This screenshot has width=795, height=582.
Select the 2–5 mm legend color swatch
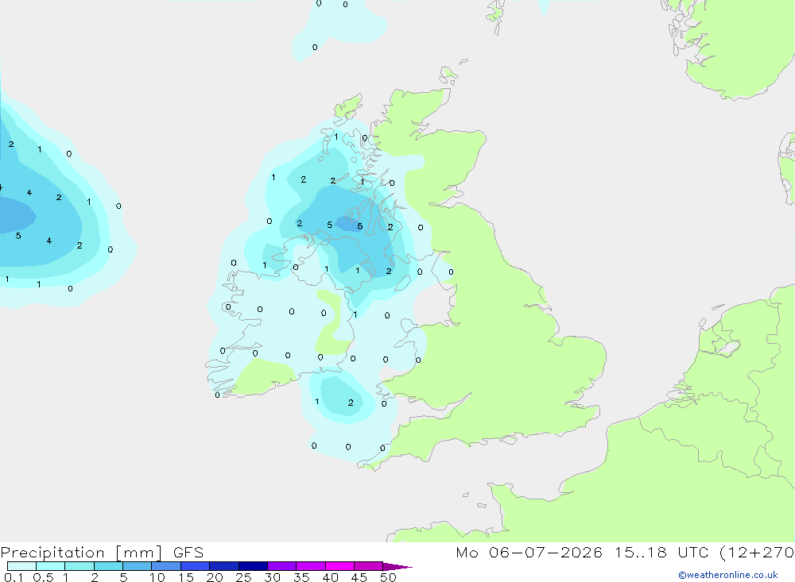(x=108, y=566)
